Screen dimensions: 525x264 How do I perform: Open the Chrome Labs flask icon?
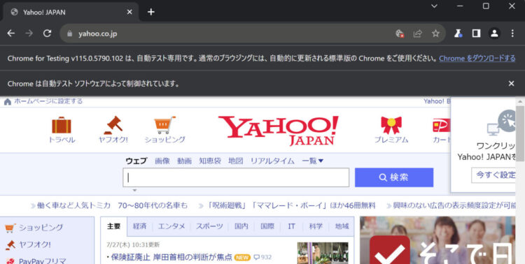tap(458, 34)
